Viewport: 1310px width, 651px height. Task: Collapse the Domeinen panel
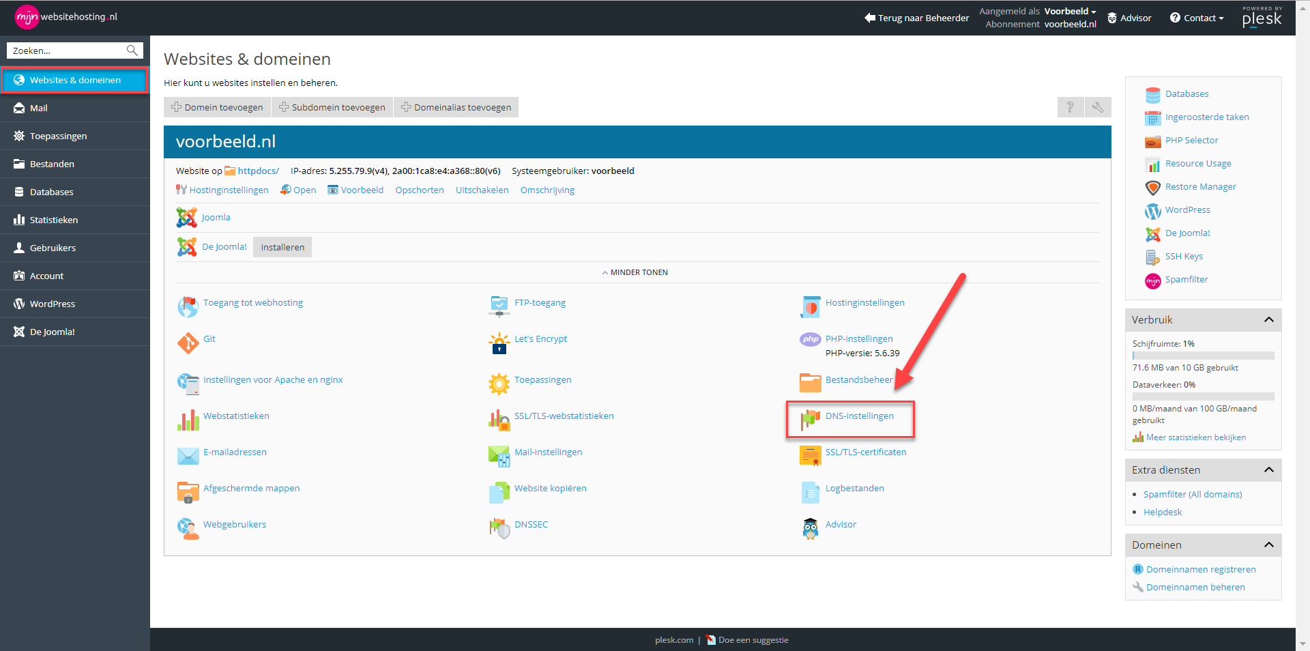coord(1268,545)
